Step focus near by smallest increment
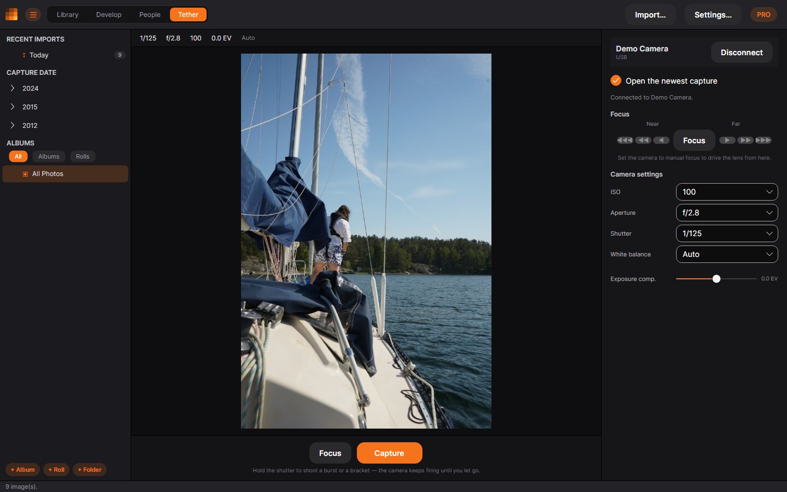The width and height of the screenshot is (787, 492). pos(661,140)
